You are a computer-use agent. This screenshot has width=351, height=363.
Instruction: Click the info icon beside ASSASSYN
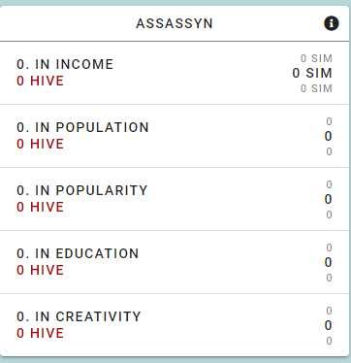click(x=332, y=23)
